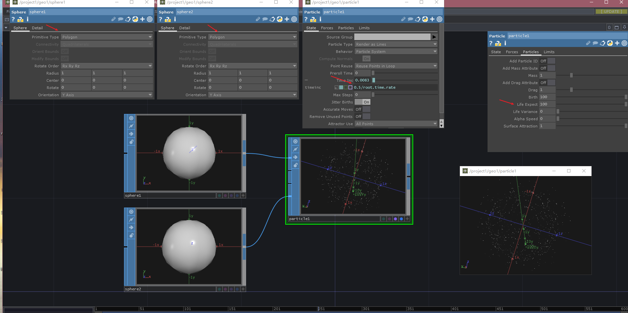
Task: Click the help question mark on sphere1 dialog
Action: (x=13, y=19)
